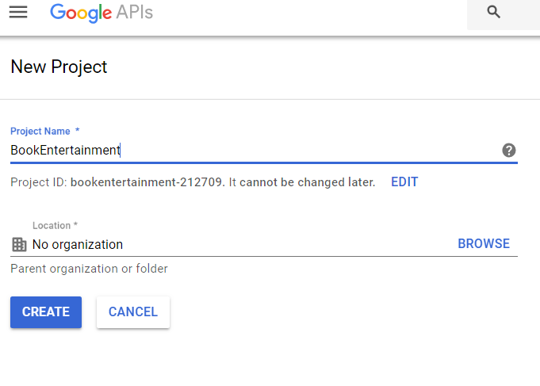Click the word BookEntertainment in name field
The image size is (540, 386).
[x=66, y=150]
